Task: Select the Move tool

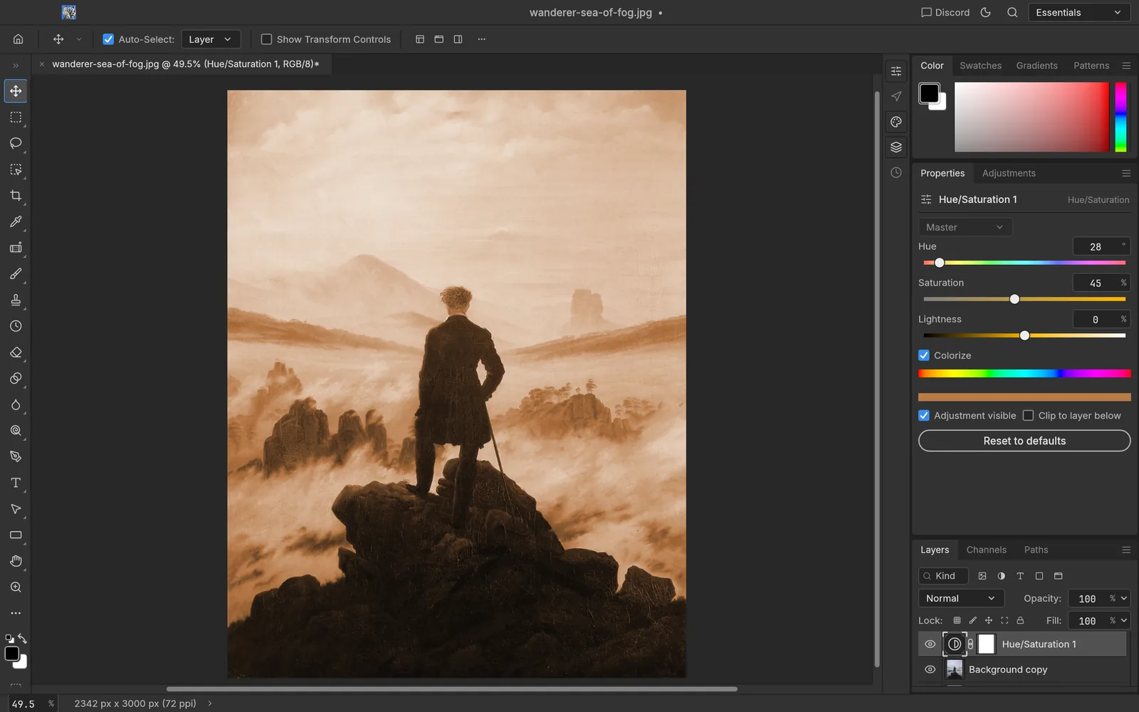Action: pos(16,91)
